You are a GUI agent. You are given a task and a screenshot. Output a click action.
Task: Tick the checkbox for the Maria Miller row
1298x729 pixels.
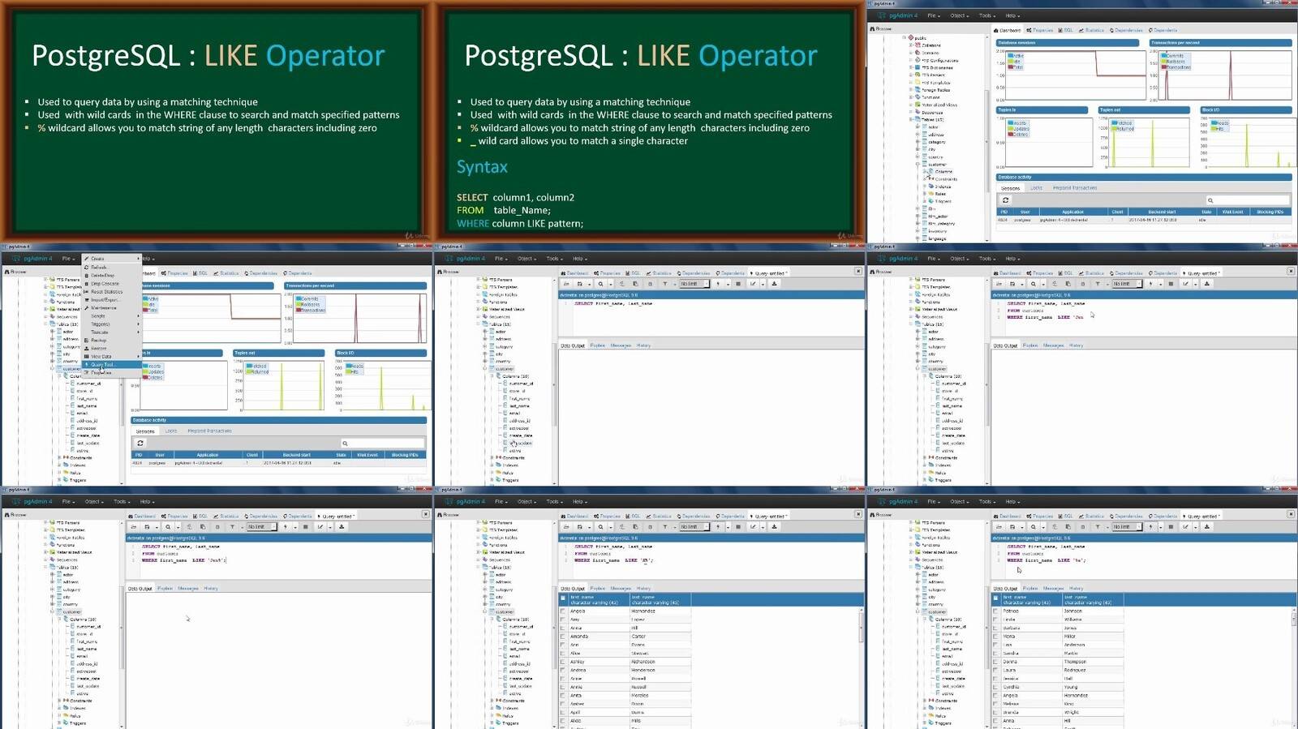(x=996, y=637)
